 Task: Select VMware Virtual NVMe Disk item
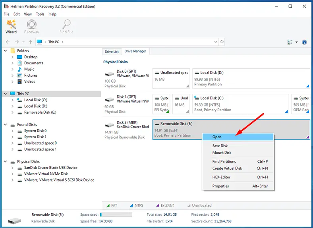46,174
